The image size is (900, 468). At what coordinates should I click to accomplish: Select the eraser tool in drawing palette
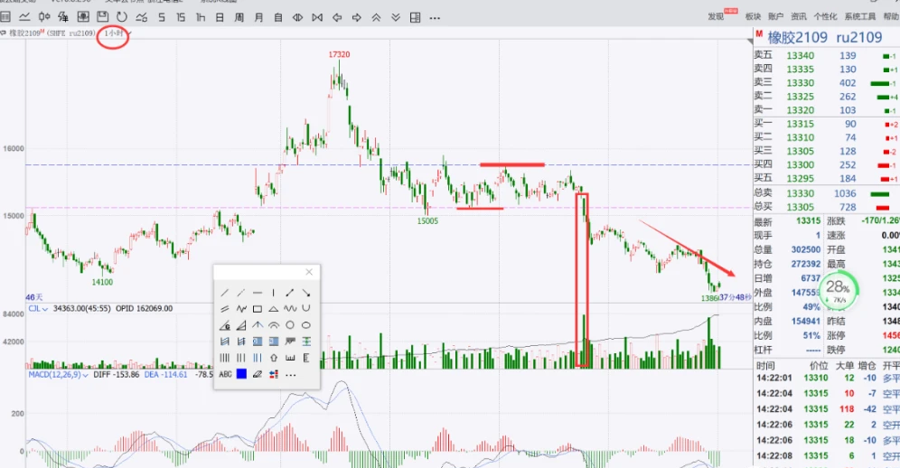[x=258, y=374]
